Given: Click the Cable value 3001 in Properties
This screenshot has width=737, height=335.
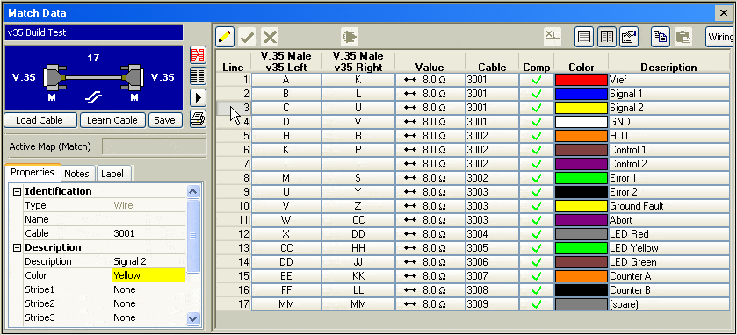Looking at the screenshot, I should pyautogui.click(x=149, y=233).
